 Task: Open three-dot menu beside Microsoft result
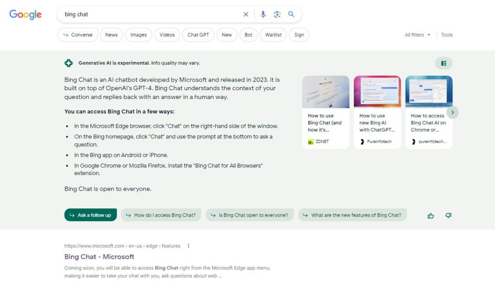(x=189, y=246)
